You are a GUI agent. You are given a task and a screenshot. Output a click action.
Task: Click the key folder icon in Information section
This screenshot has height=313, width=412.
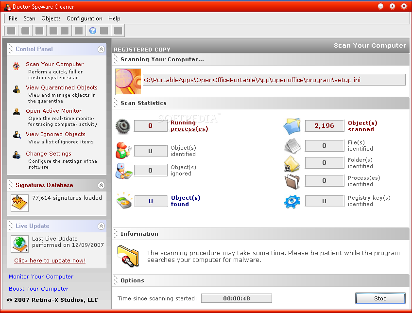(x=128, y=256)
